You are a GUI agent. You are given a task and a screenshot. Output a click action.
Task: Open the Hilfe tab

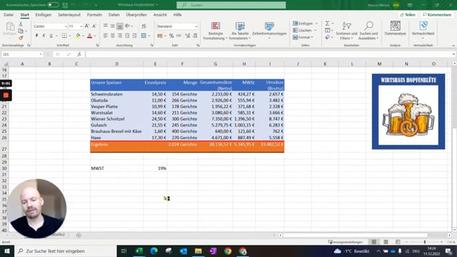pos(177,15)
